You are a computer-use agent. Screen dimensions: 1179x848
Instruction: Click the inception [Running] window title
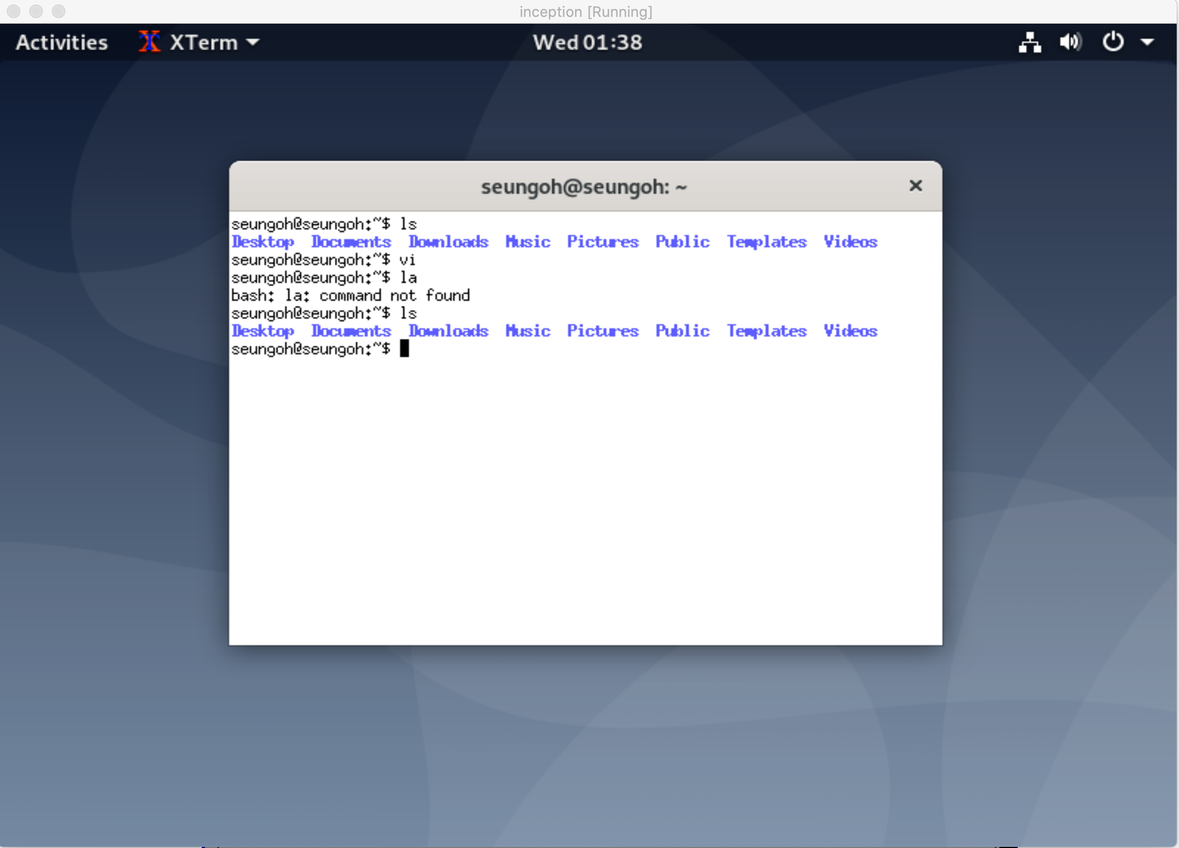pyautogui.click(x=586, y=12)
